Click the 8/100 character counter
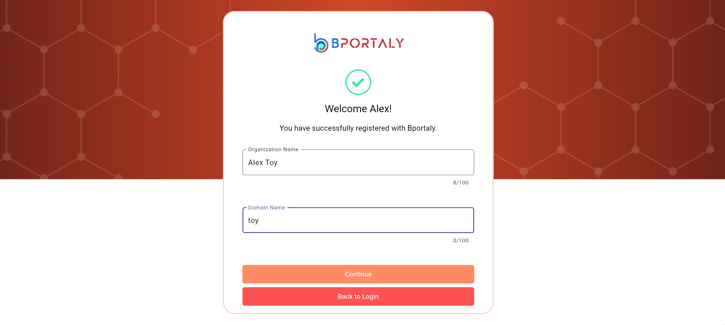The height and width of the screenshot is (325, 725). (461, 183)
